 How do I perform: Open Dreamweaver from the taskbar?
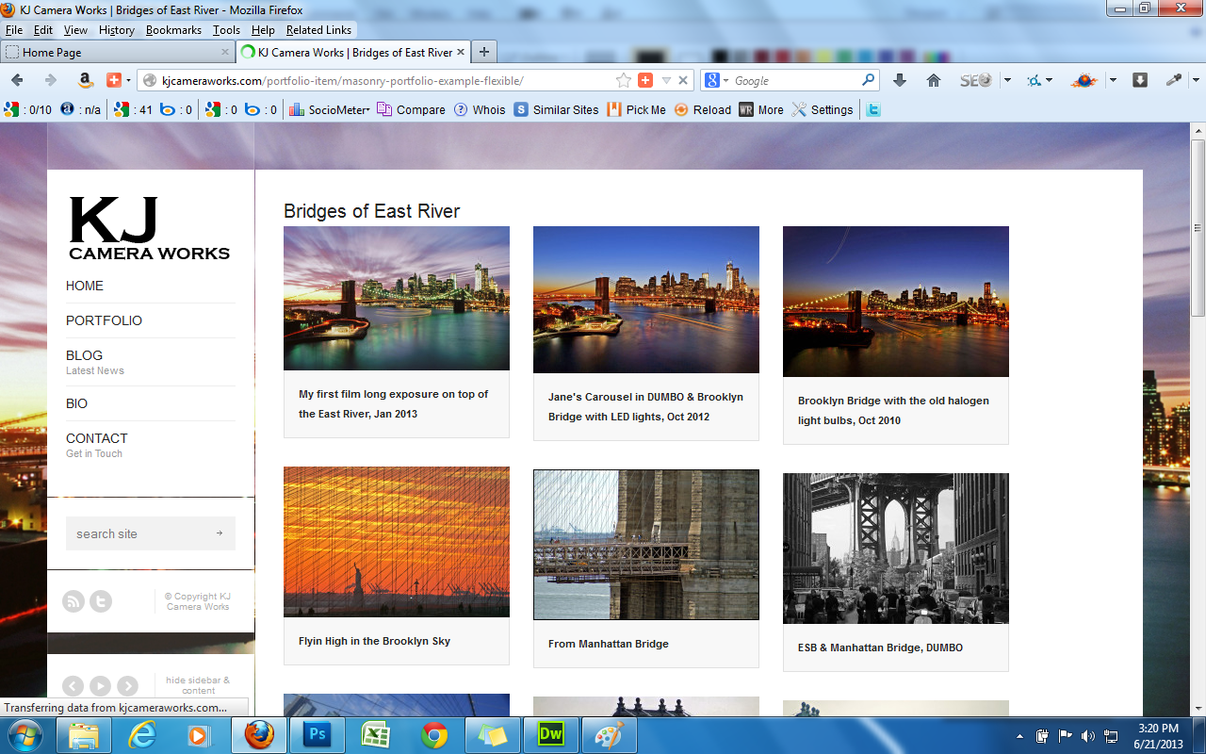click(x=549, y=734)
